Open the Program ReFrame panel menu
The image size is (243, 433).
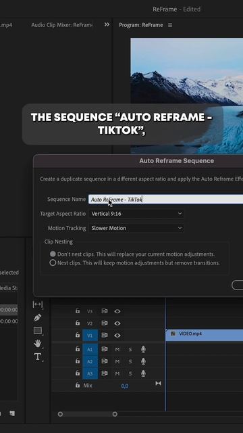click(x=170, y=25)
